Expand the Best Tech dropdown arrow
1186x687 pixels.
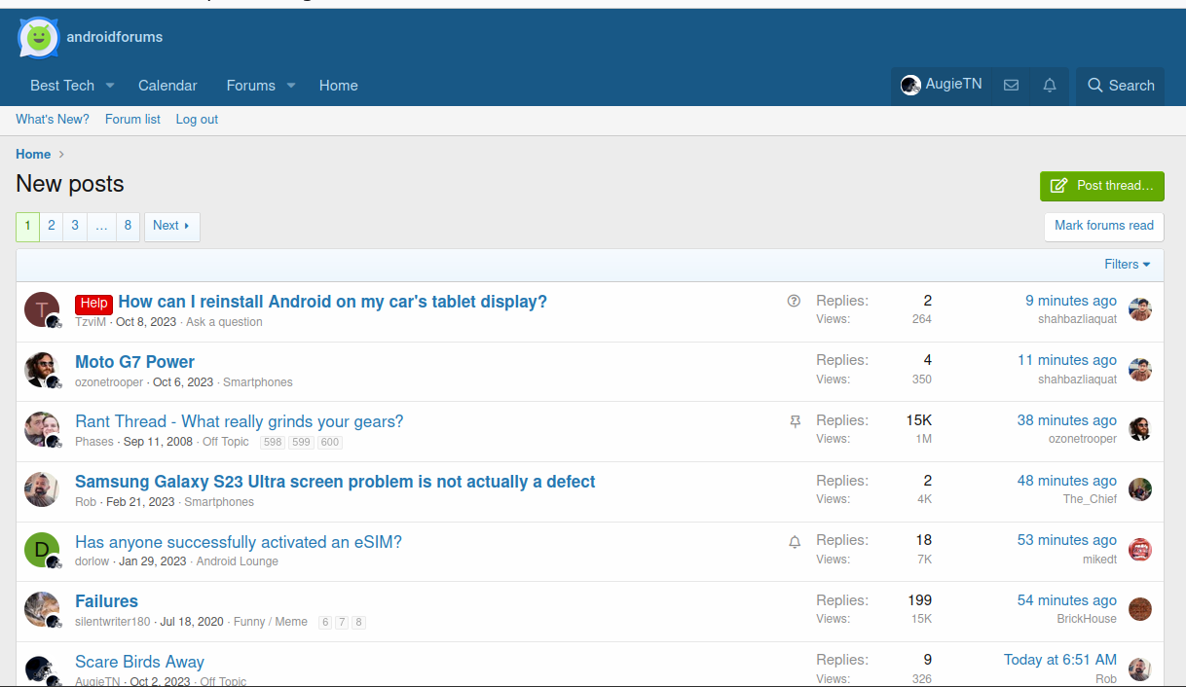click(110, 86)
